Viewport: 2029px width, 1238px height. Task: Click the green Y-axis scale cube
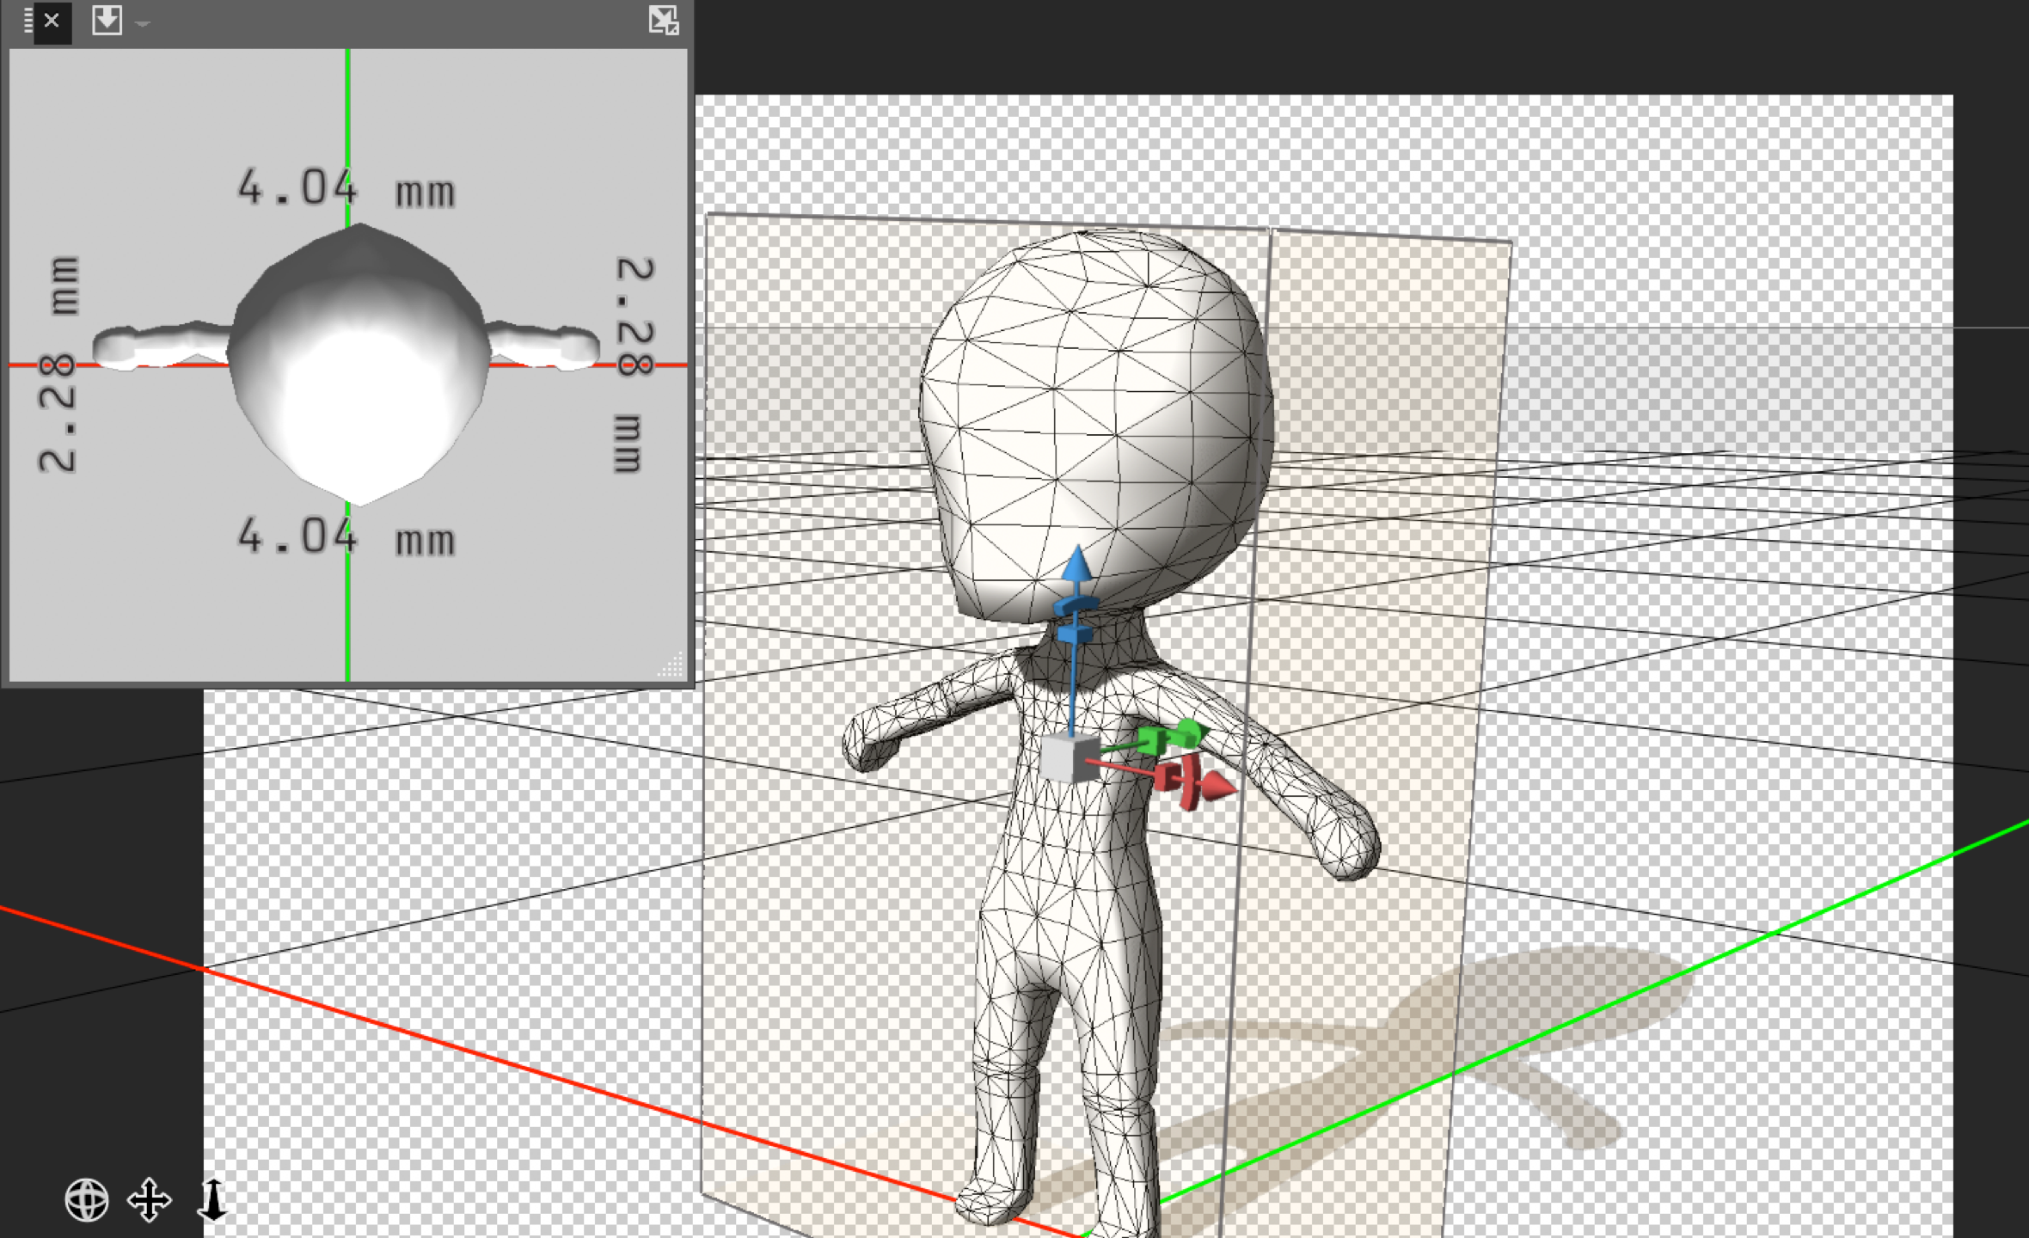coord(1152,741)
